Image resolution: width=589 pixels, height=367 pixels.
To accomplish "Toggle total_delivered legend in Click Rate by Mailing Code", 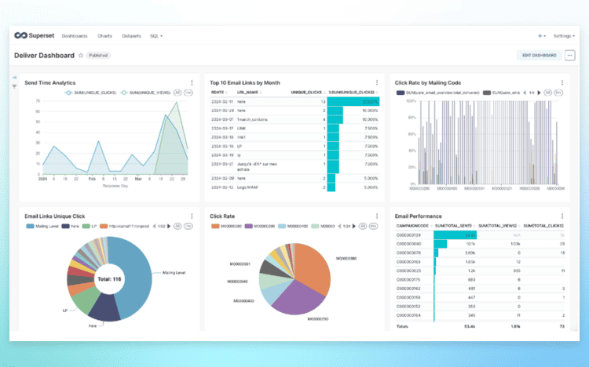I will [x=438, y=93].
